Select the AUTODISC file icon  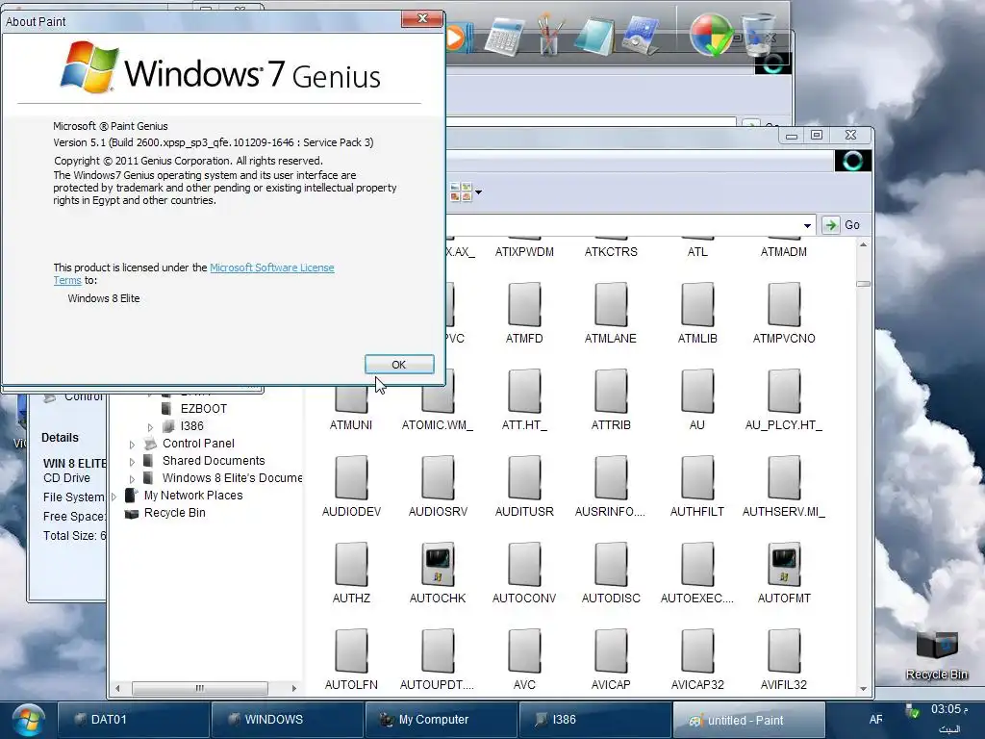coord(611,564)
